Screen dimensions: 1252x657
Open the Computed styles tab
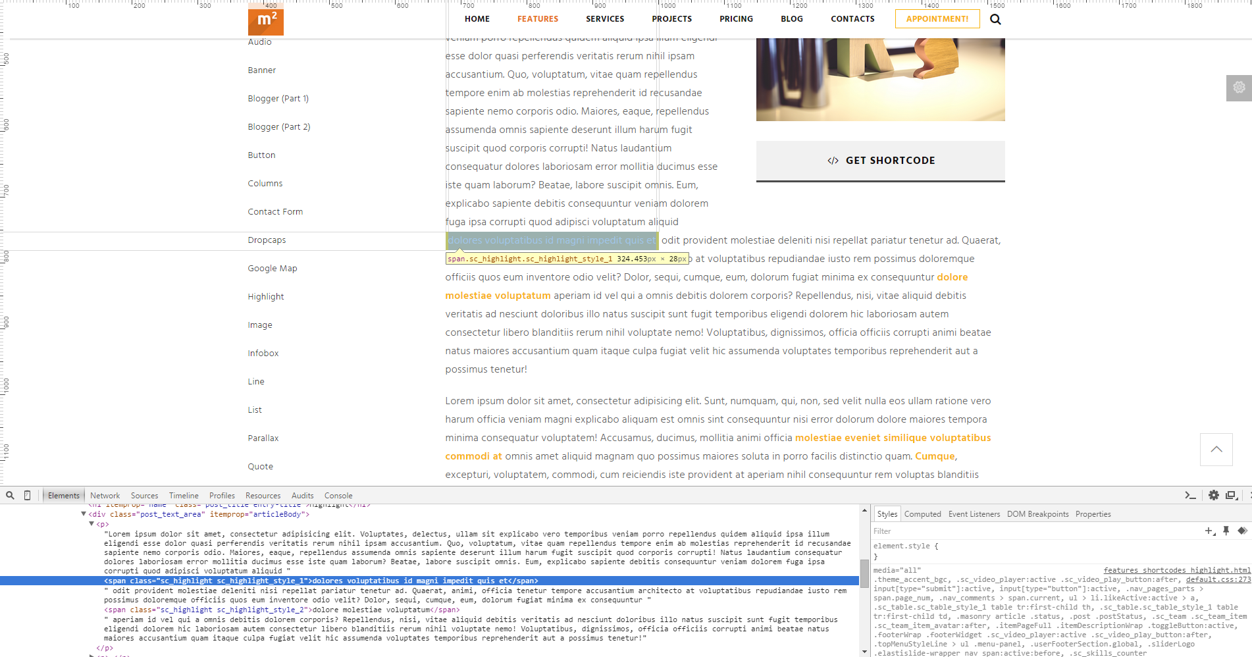pyautogui.click(x=922, y=514)
